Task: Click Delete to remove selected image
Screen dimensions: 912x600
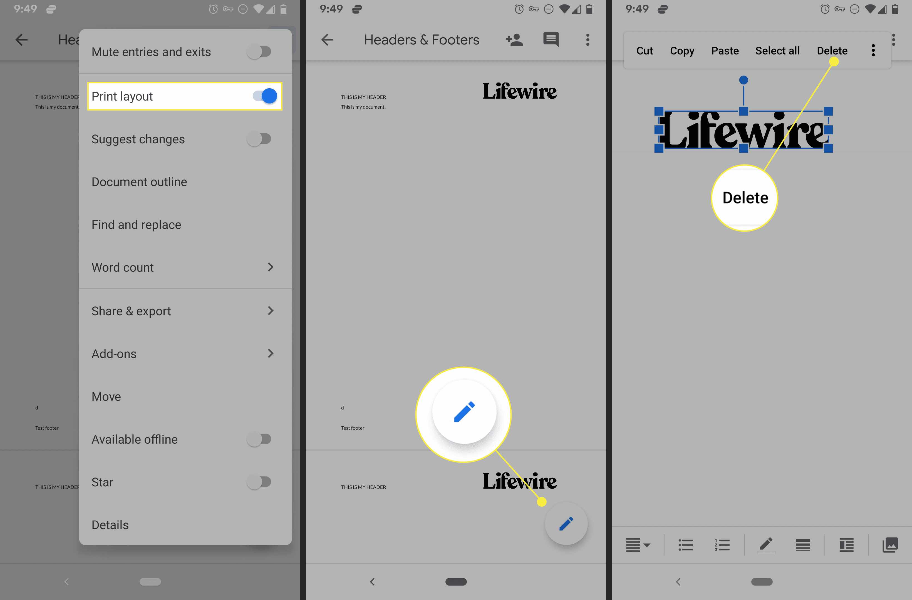Action: [833, 50]
